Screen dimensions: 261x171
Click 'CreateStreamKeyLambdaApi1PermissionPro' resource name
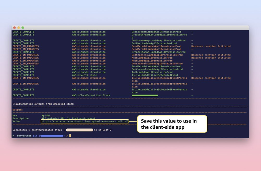tap(159, 35)
